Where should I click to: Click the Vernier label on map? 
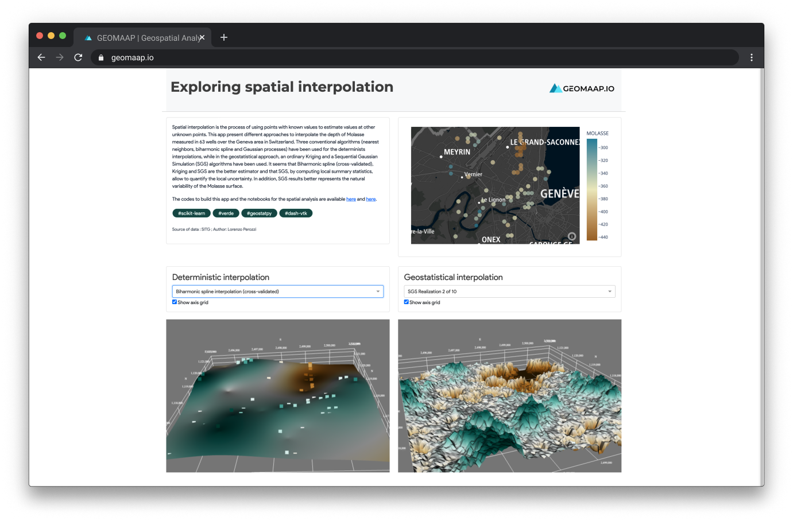coord(473,174)
